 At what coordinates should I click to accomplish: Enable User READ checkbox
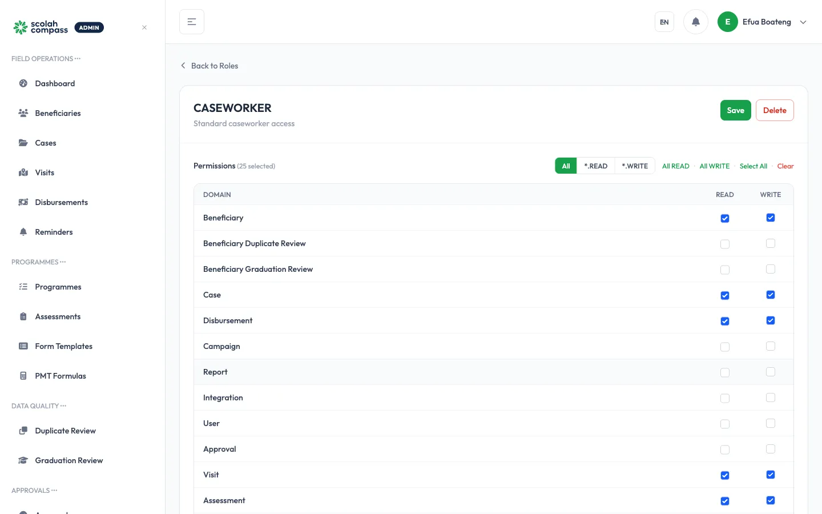click(x=725, y=424)
